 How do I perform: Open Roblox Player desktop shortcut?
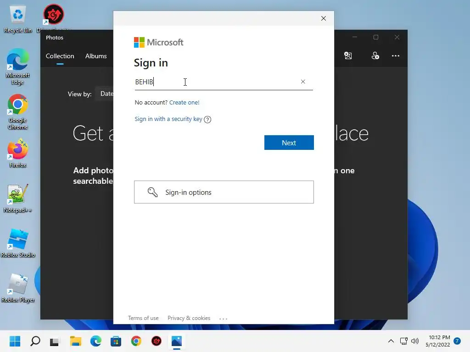18,288
